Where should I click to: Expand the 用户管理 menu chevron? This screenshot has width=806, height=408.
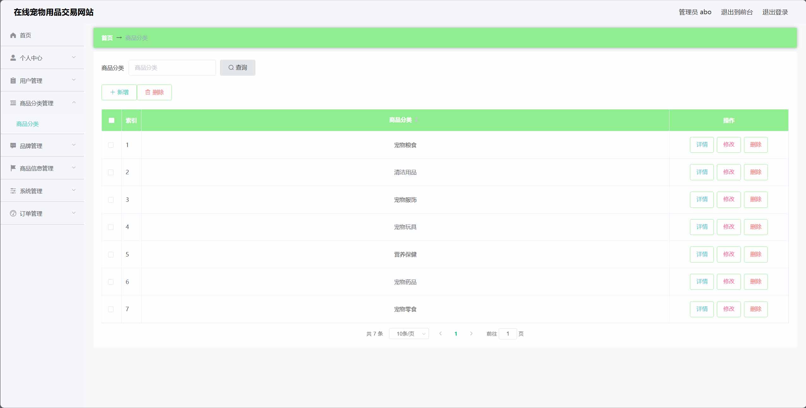pyautogui.click(x=74, y=80)
